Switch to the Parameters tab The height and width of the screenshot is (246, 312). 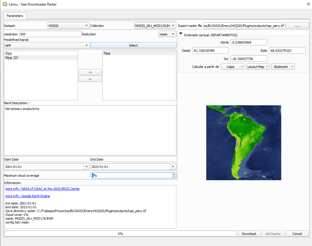pyautogui.click(x=15, y=16)
